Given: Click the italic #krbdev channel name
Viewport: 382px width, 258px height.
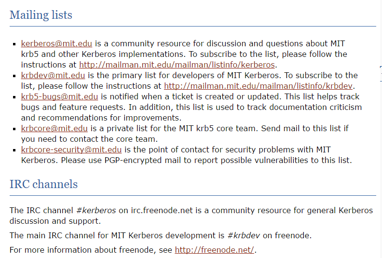Looking at the screenshot, I should coord(244,236).
